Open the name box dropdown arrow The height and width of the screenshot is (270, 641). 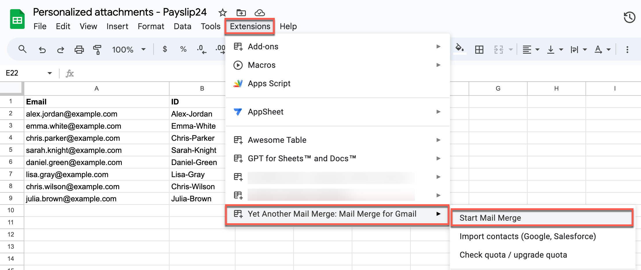click(50, 73)
